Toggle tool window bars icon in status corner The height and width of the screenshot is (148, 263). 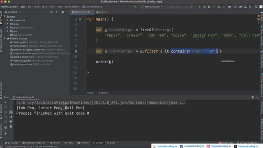tap(1, 146)
